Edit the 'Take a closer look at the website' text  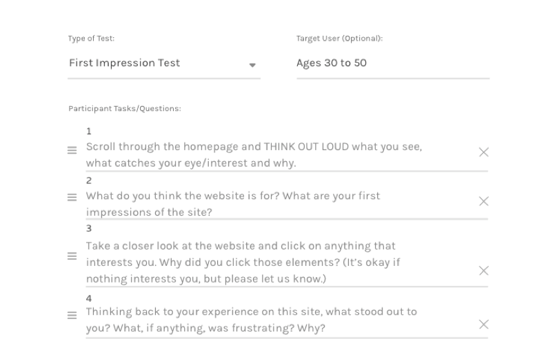pyautogui.click(x=243, y=263)
